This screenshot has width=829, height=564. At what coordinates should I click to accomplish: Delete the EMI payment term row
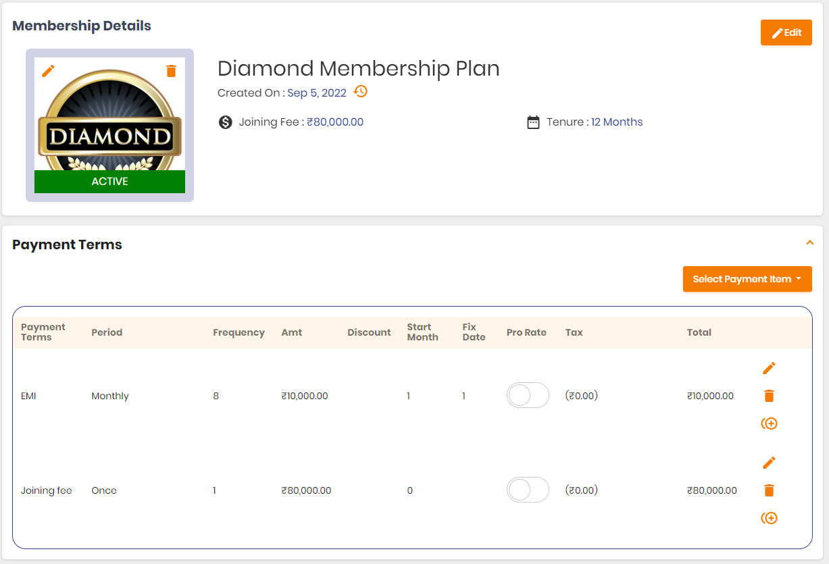(769, 396)
